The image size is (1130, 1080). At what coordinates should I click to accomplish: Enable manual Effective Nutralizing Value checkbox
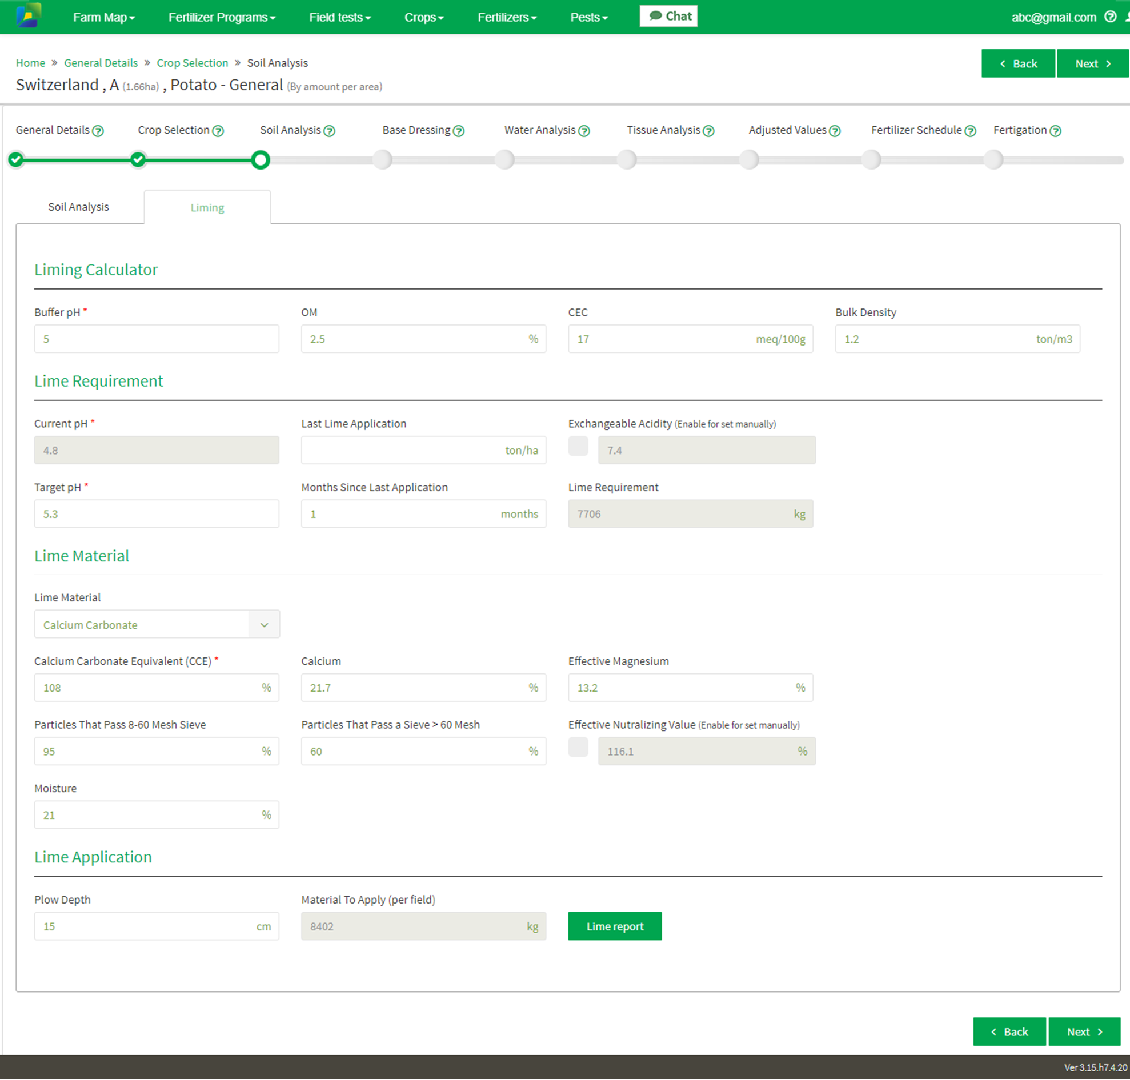pyautogui.click(x=578, y=747)
